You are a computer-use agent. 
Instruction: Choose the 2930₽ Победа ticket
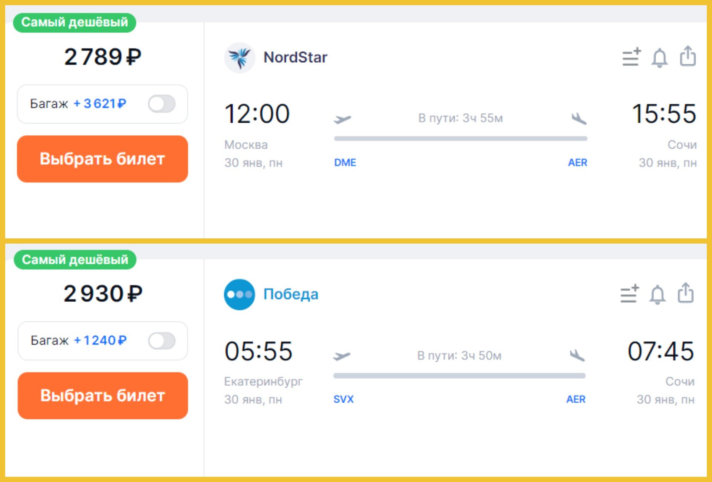pos(102,396)
